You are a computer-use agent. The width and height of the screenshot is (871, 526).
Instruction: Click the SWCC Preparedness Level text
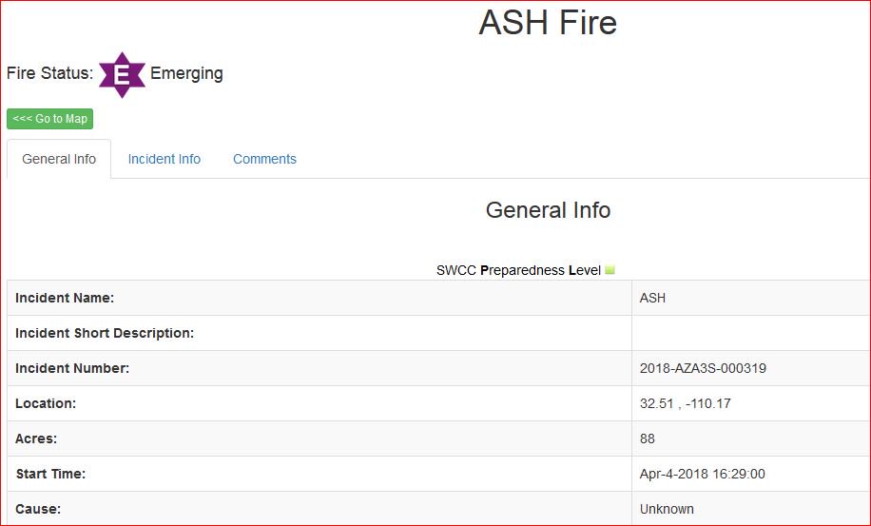click(x=518, y=270)
